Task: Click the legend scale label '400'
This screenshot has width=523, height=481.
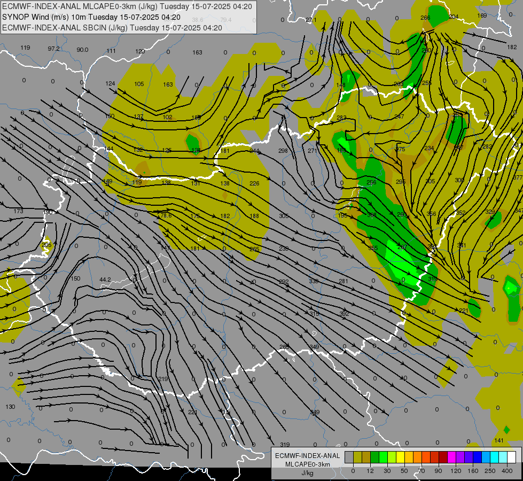Action: [507, 471]
